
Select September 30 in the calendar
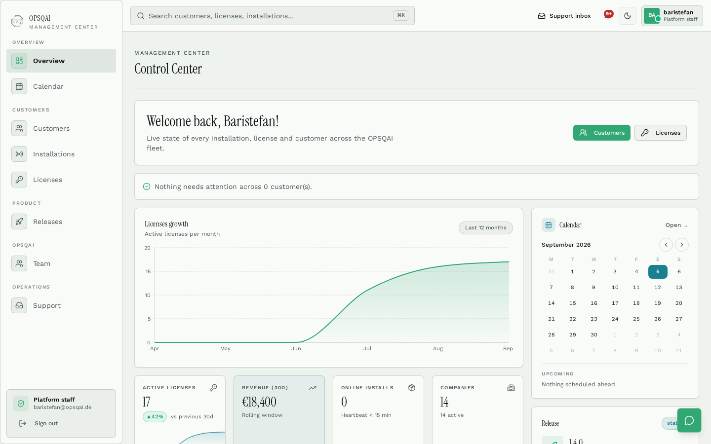[594, 334]
